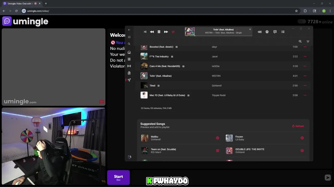Favorite the current song with star

pos(250,29)
